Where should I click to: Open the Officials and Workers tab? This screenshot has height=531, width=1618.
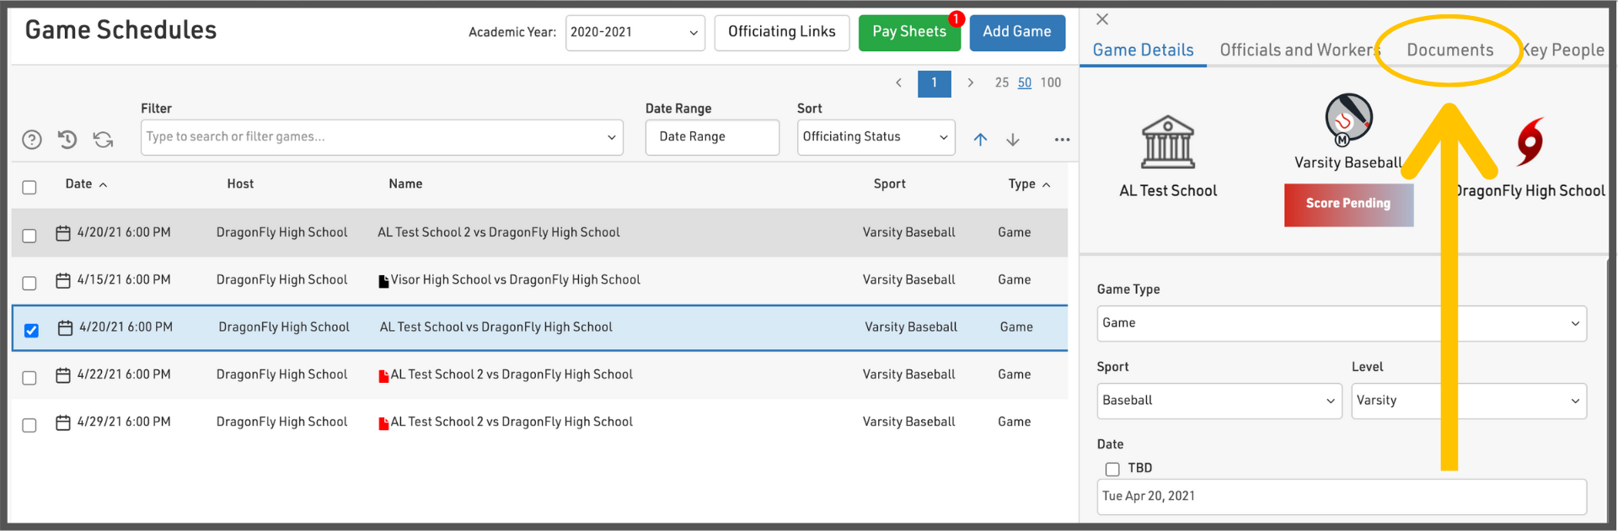point(1298,50)
